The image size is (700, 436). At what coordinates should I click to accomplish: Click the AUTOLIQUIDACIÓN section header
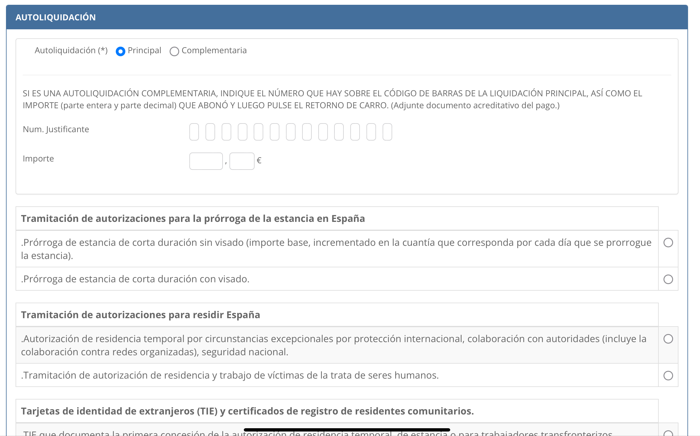56,17
